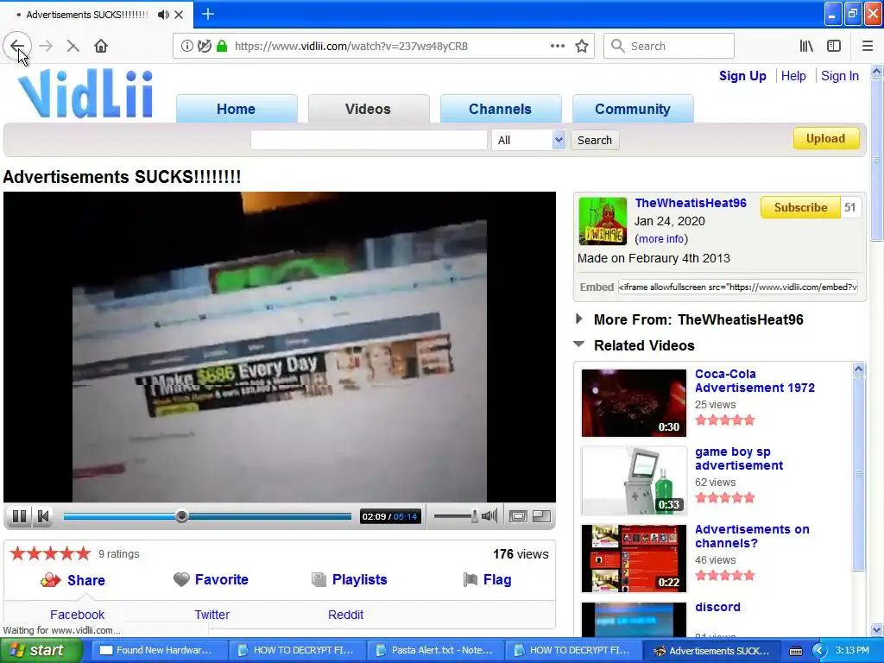
Task: Open the Help link
Action: pyautogui.click(x=793, y=76)
